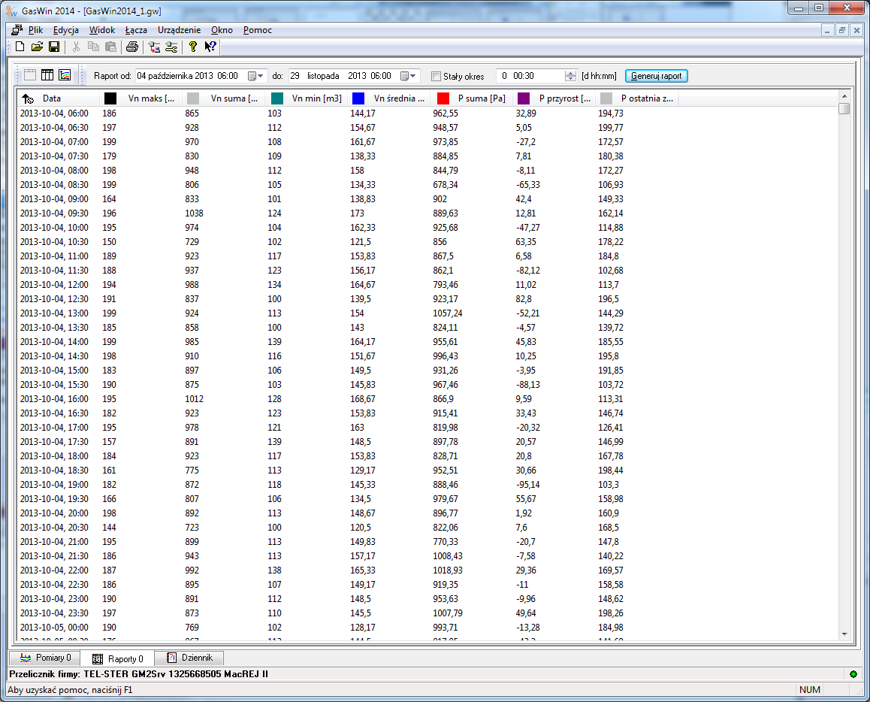Image resolution: width=870 pixels, height=702 pixels.
Task: Open connection settings wrench icon
Action: coord(171,47)
